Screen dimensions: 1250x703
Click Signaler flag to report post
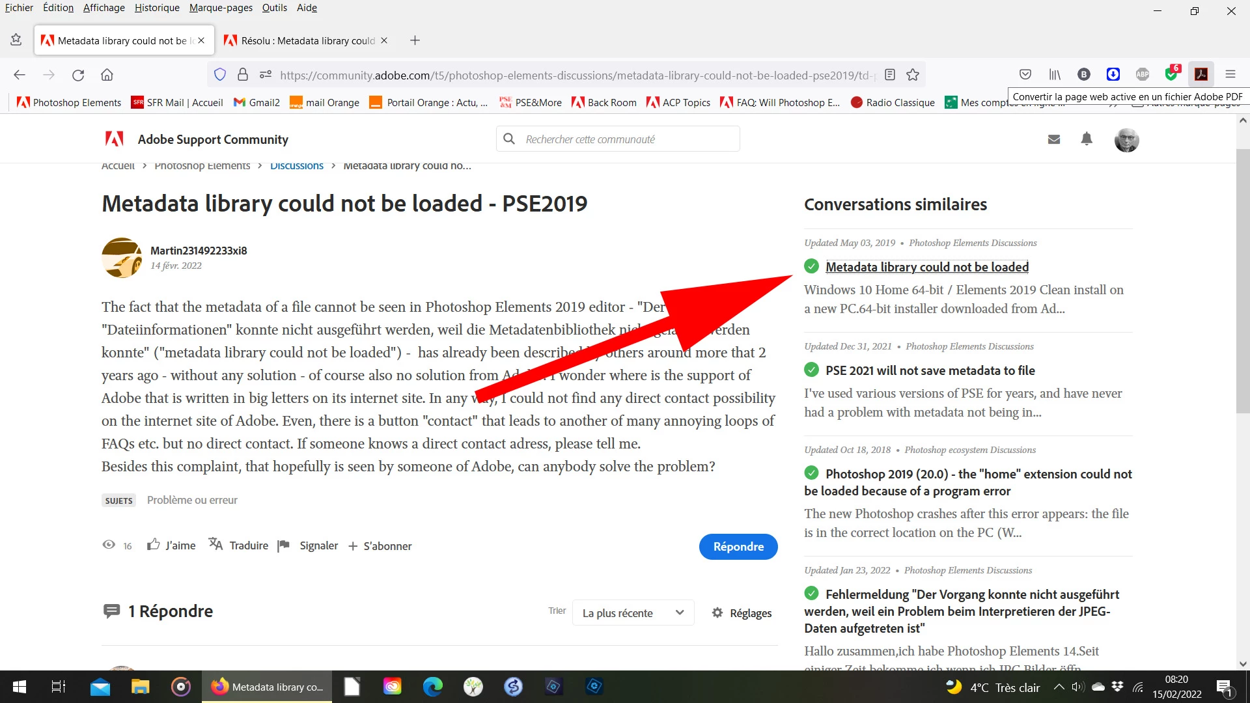283,545
